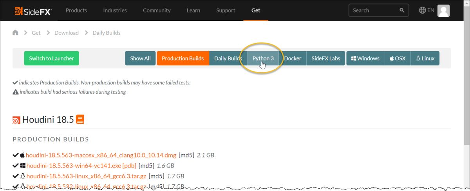Select the Show All filter
The height and width of the screenshot is (191, 470).
click(140, 58)
